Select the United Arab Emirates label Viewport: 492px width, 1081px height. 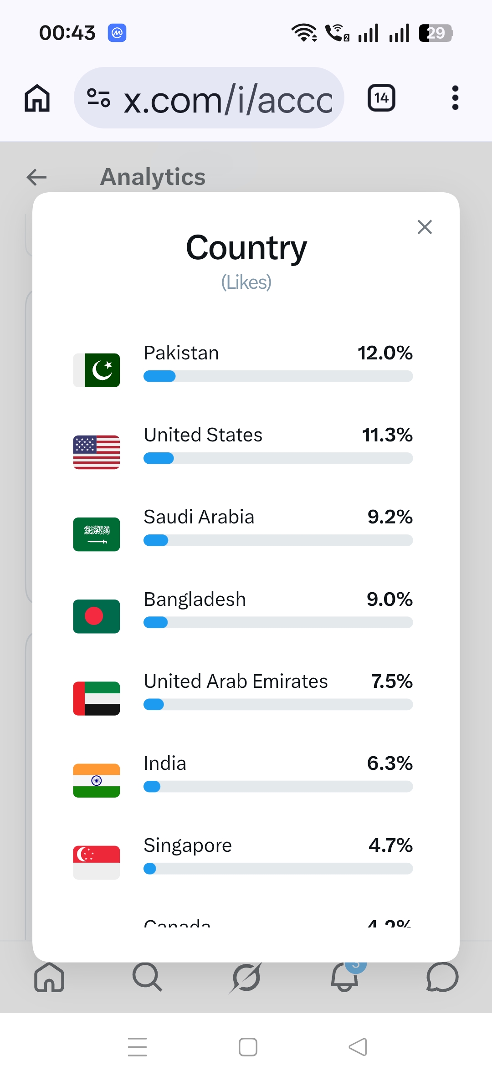tap(236, 681)
